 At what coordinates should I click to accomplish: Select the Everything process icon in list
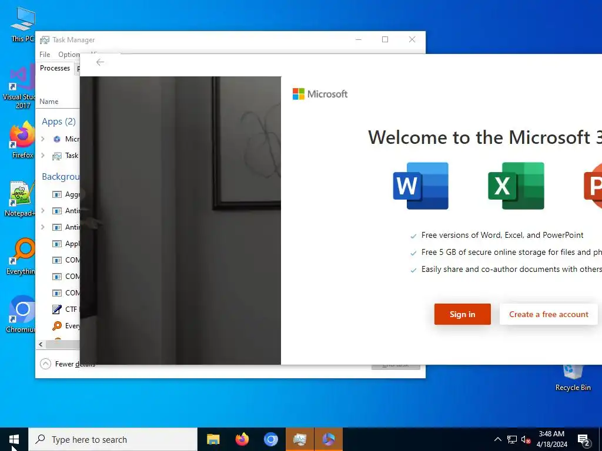[x=57, y=325]
